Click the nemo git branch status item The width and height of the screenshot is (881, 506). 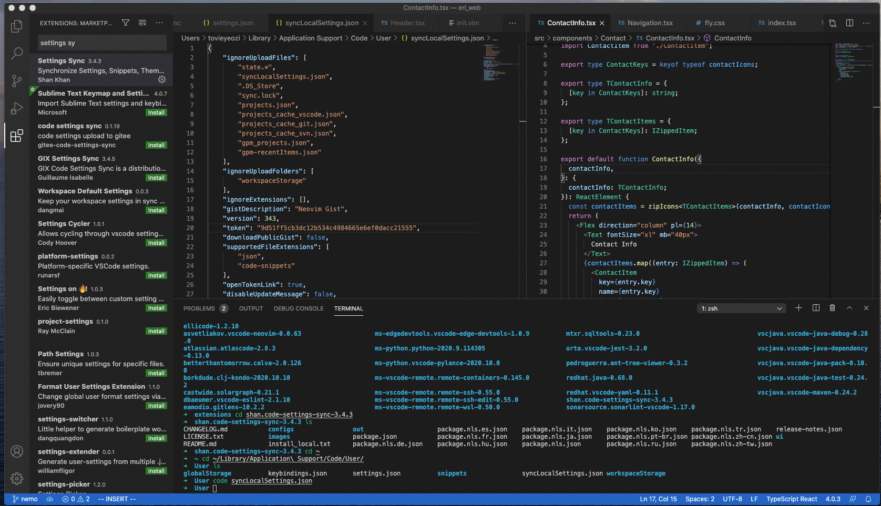click(x=25, y=499)
